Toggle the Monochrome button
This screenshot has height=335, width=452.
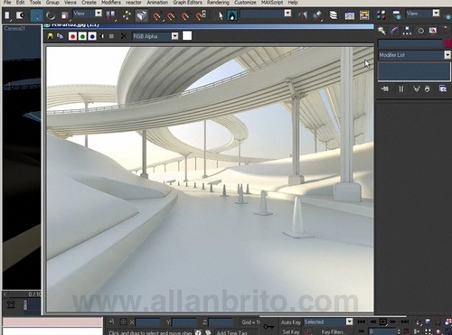tap(112, 36)
